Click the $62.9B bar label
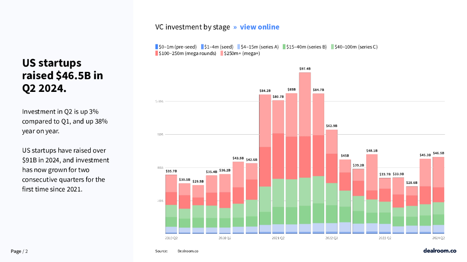The image size is (467, 262). tap(332, 126)
